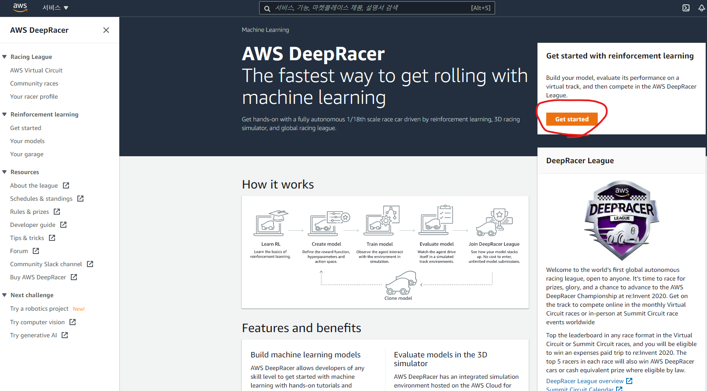Click external link icon beside Developer guide
Image resolution: width=707 pixels, height=391 pixels.
click(63, 225)
